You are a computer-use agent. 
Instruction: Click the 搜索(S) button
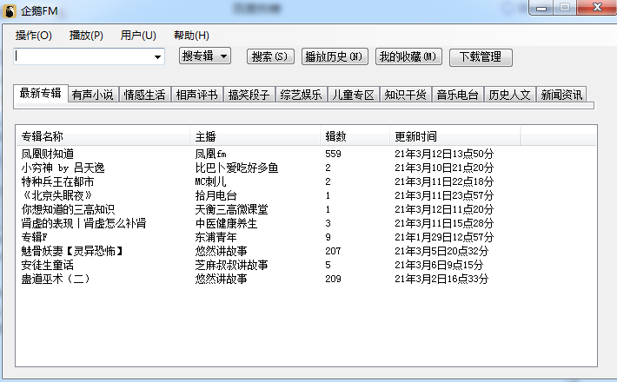click(x=270, y=56)
